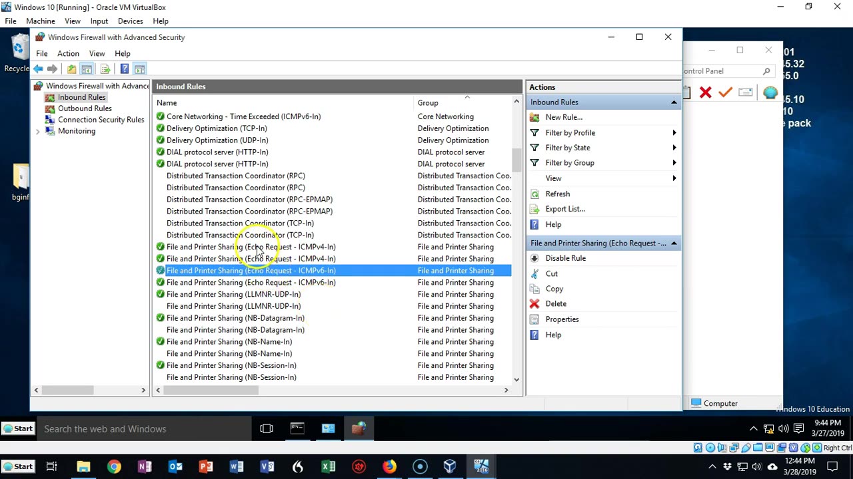Click right arrow of rules list horizontal scrollbar
853x479 pixels.
click(x=506, y=390)
